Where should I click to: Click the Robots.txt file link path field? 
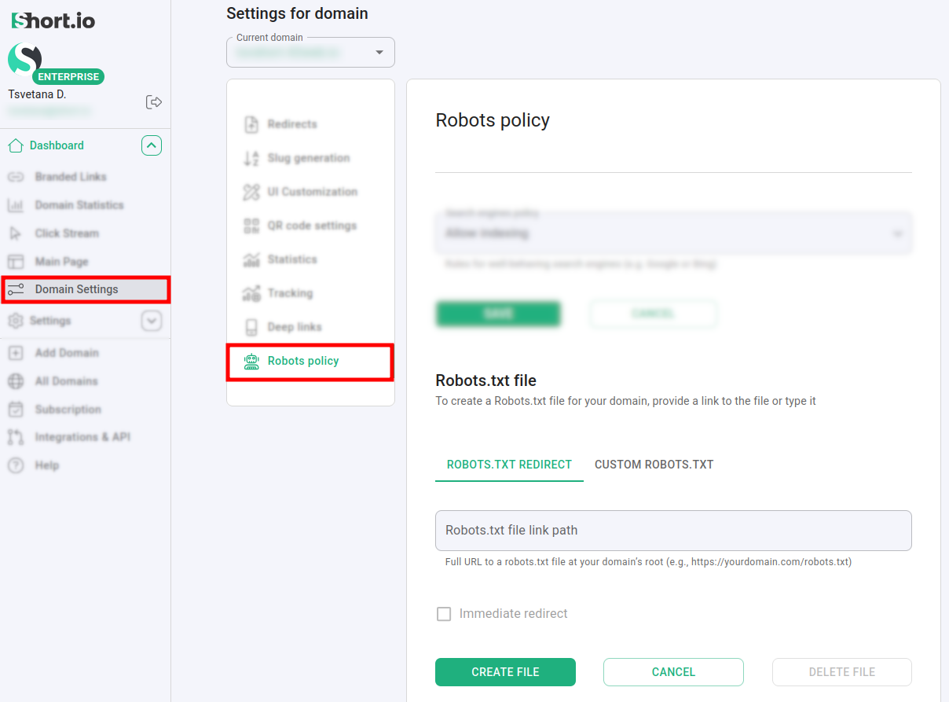click(x=673, y=531)
